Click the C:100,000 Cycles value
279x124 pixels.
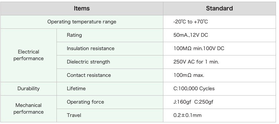point(194,89)
